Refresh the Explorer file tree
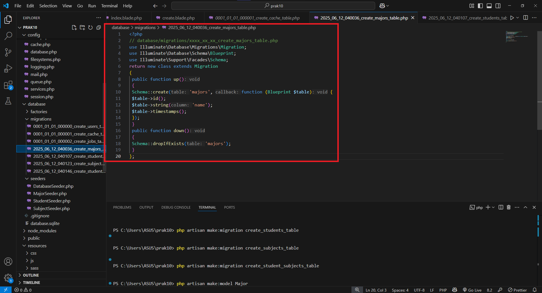 pyautogui.click(x=90, y=27)
